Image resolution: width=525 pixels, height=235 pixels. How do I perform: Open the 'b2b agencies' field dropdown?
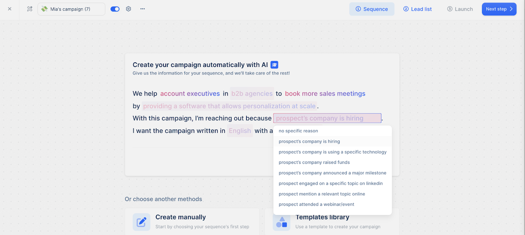pyautogui.click(x=252, y=94)
